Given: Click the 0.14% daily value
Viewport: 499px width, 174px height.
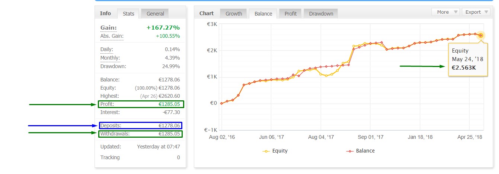Looking at the screenshot, I should pyautogui.click(x=172, y=49).
